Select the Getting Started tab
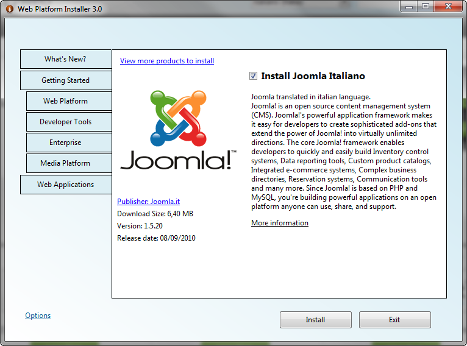 [x=66, y=80]
